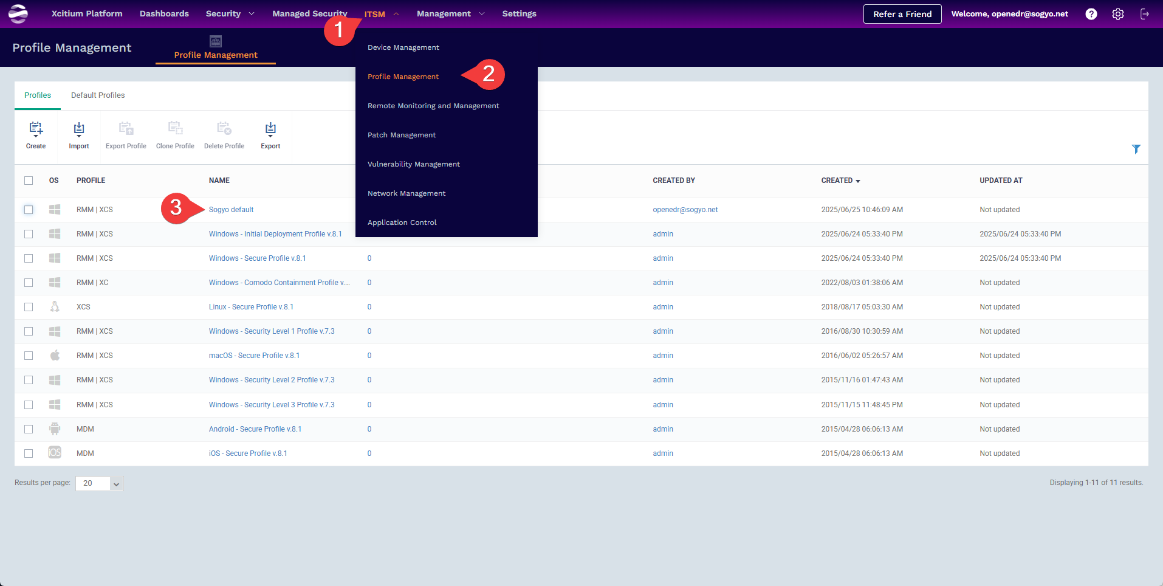
Task: Click the Import profile icon
Action: tap(79, 129)
